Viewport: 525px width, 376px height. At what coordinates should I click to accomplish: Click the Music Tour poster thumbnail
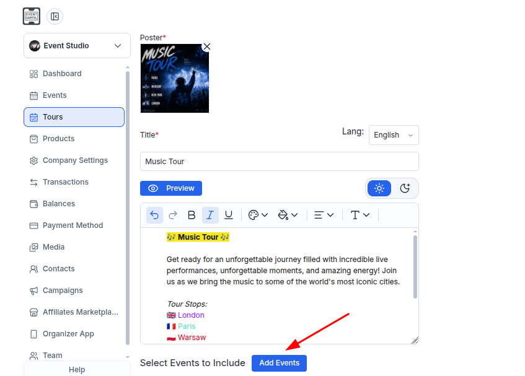coord(174,78)
